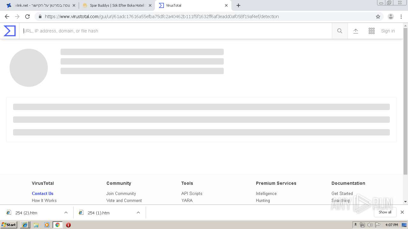Switch to the Spar Buddys tab

(117, 5)
